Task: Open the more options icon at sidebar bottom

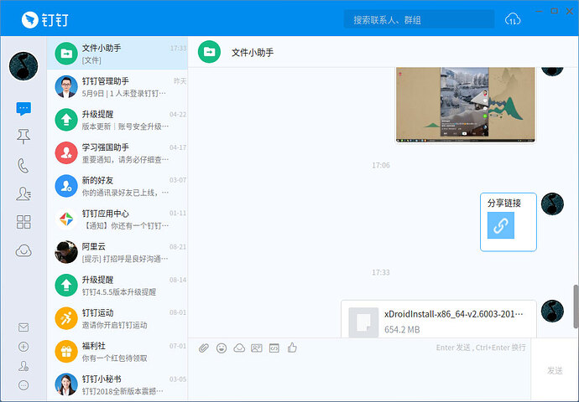Action: click(x=23, y=385)
